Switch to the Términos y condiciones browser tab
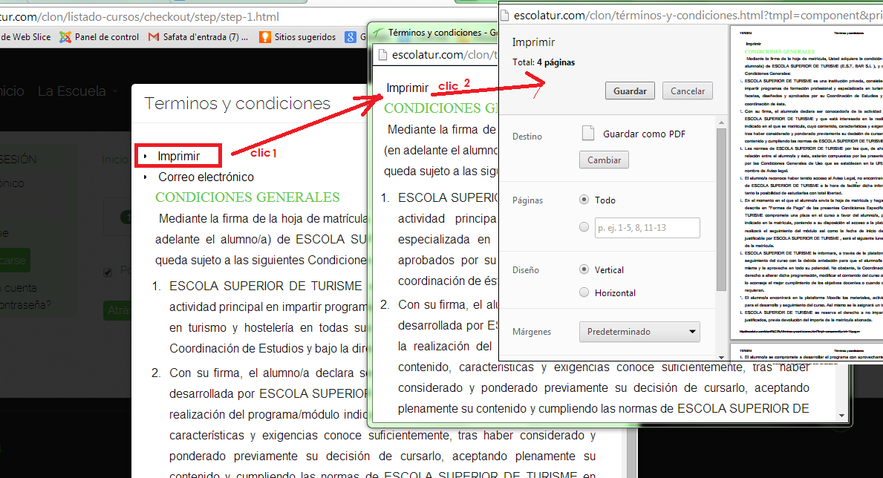 pos(437,33)
